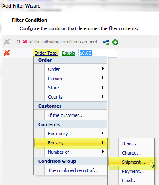This screenshot has height=185, width=159.
Task: Open the Equals operator dropdown
Action: 68,53
